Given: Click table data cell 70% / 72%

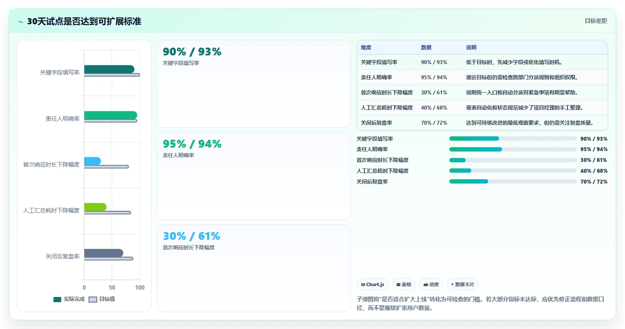Looking at the screenshot, I should 434,123.
